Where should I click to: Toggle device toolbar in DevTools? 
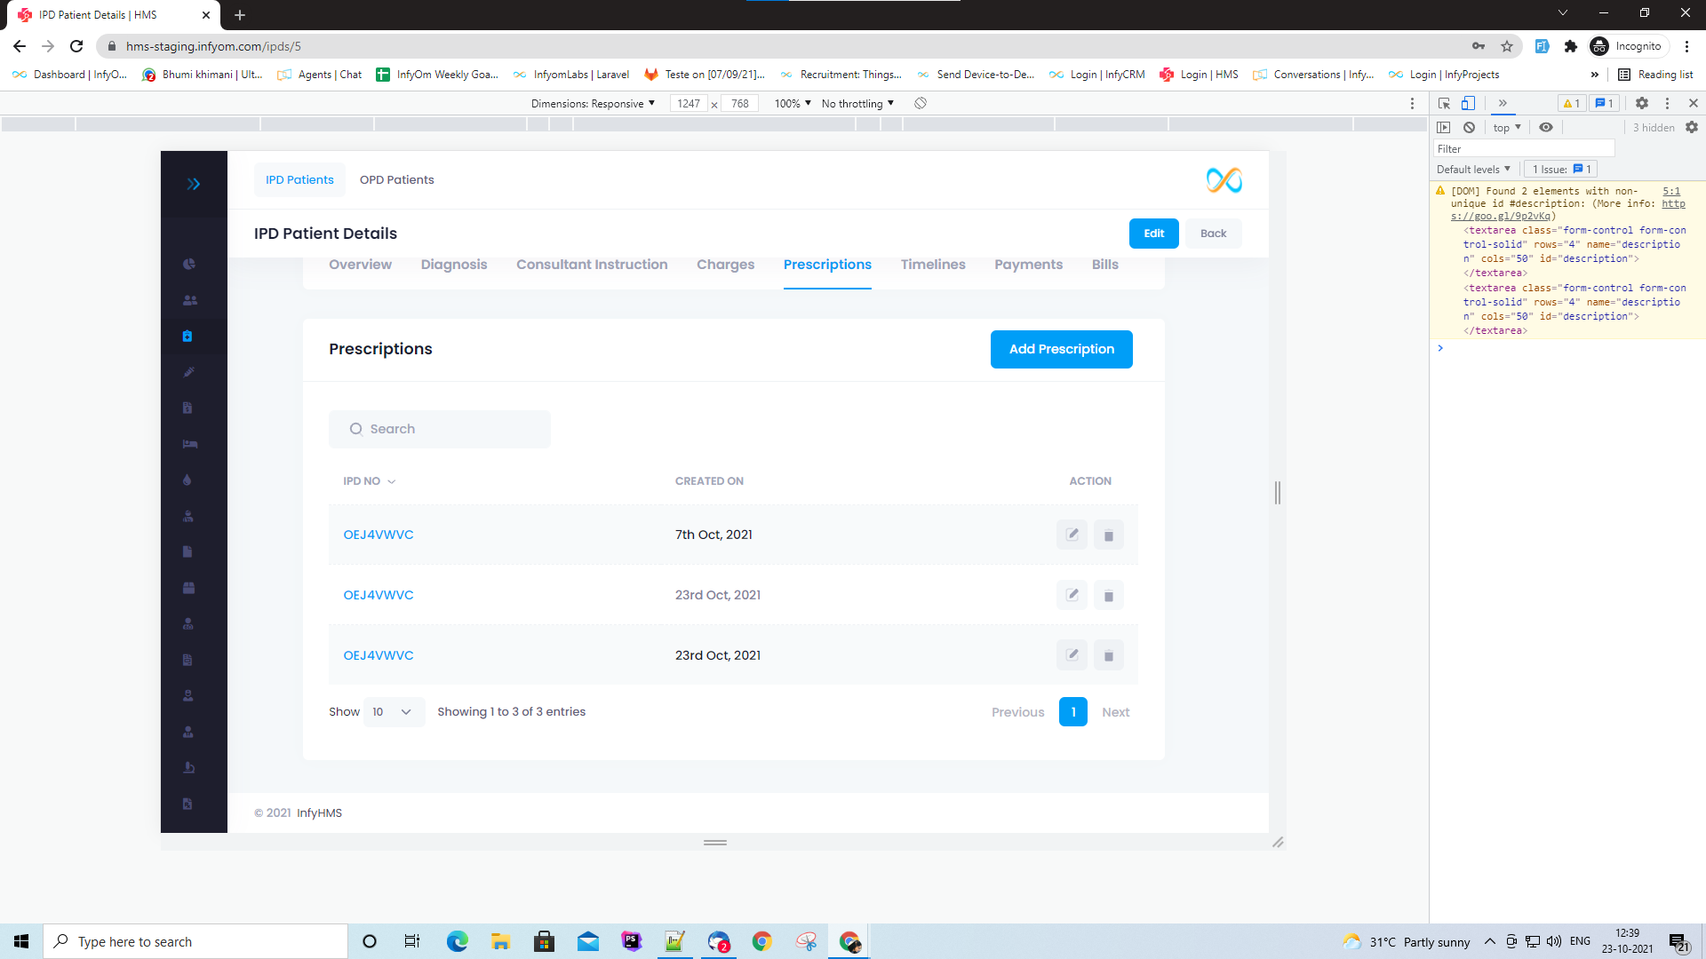click(1469, 103)
